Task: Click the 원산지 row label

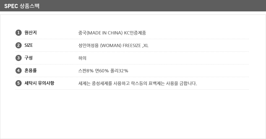Action: click(x=31, y=33)
